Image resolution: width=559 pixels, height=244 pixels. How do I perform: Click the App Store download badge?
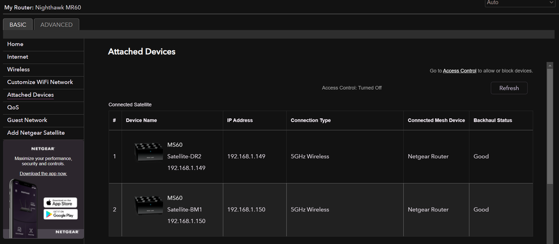pos(60,203)
